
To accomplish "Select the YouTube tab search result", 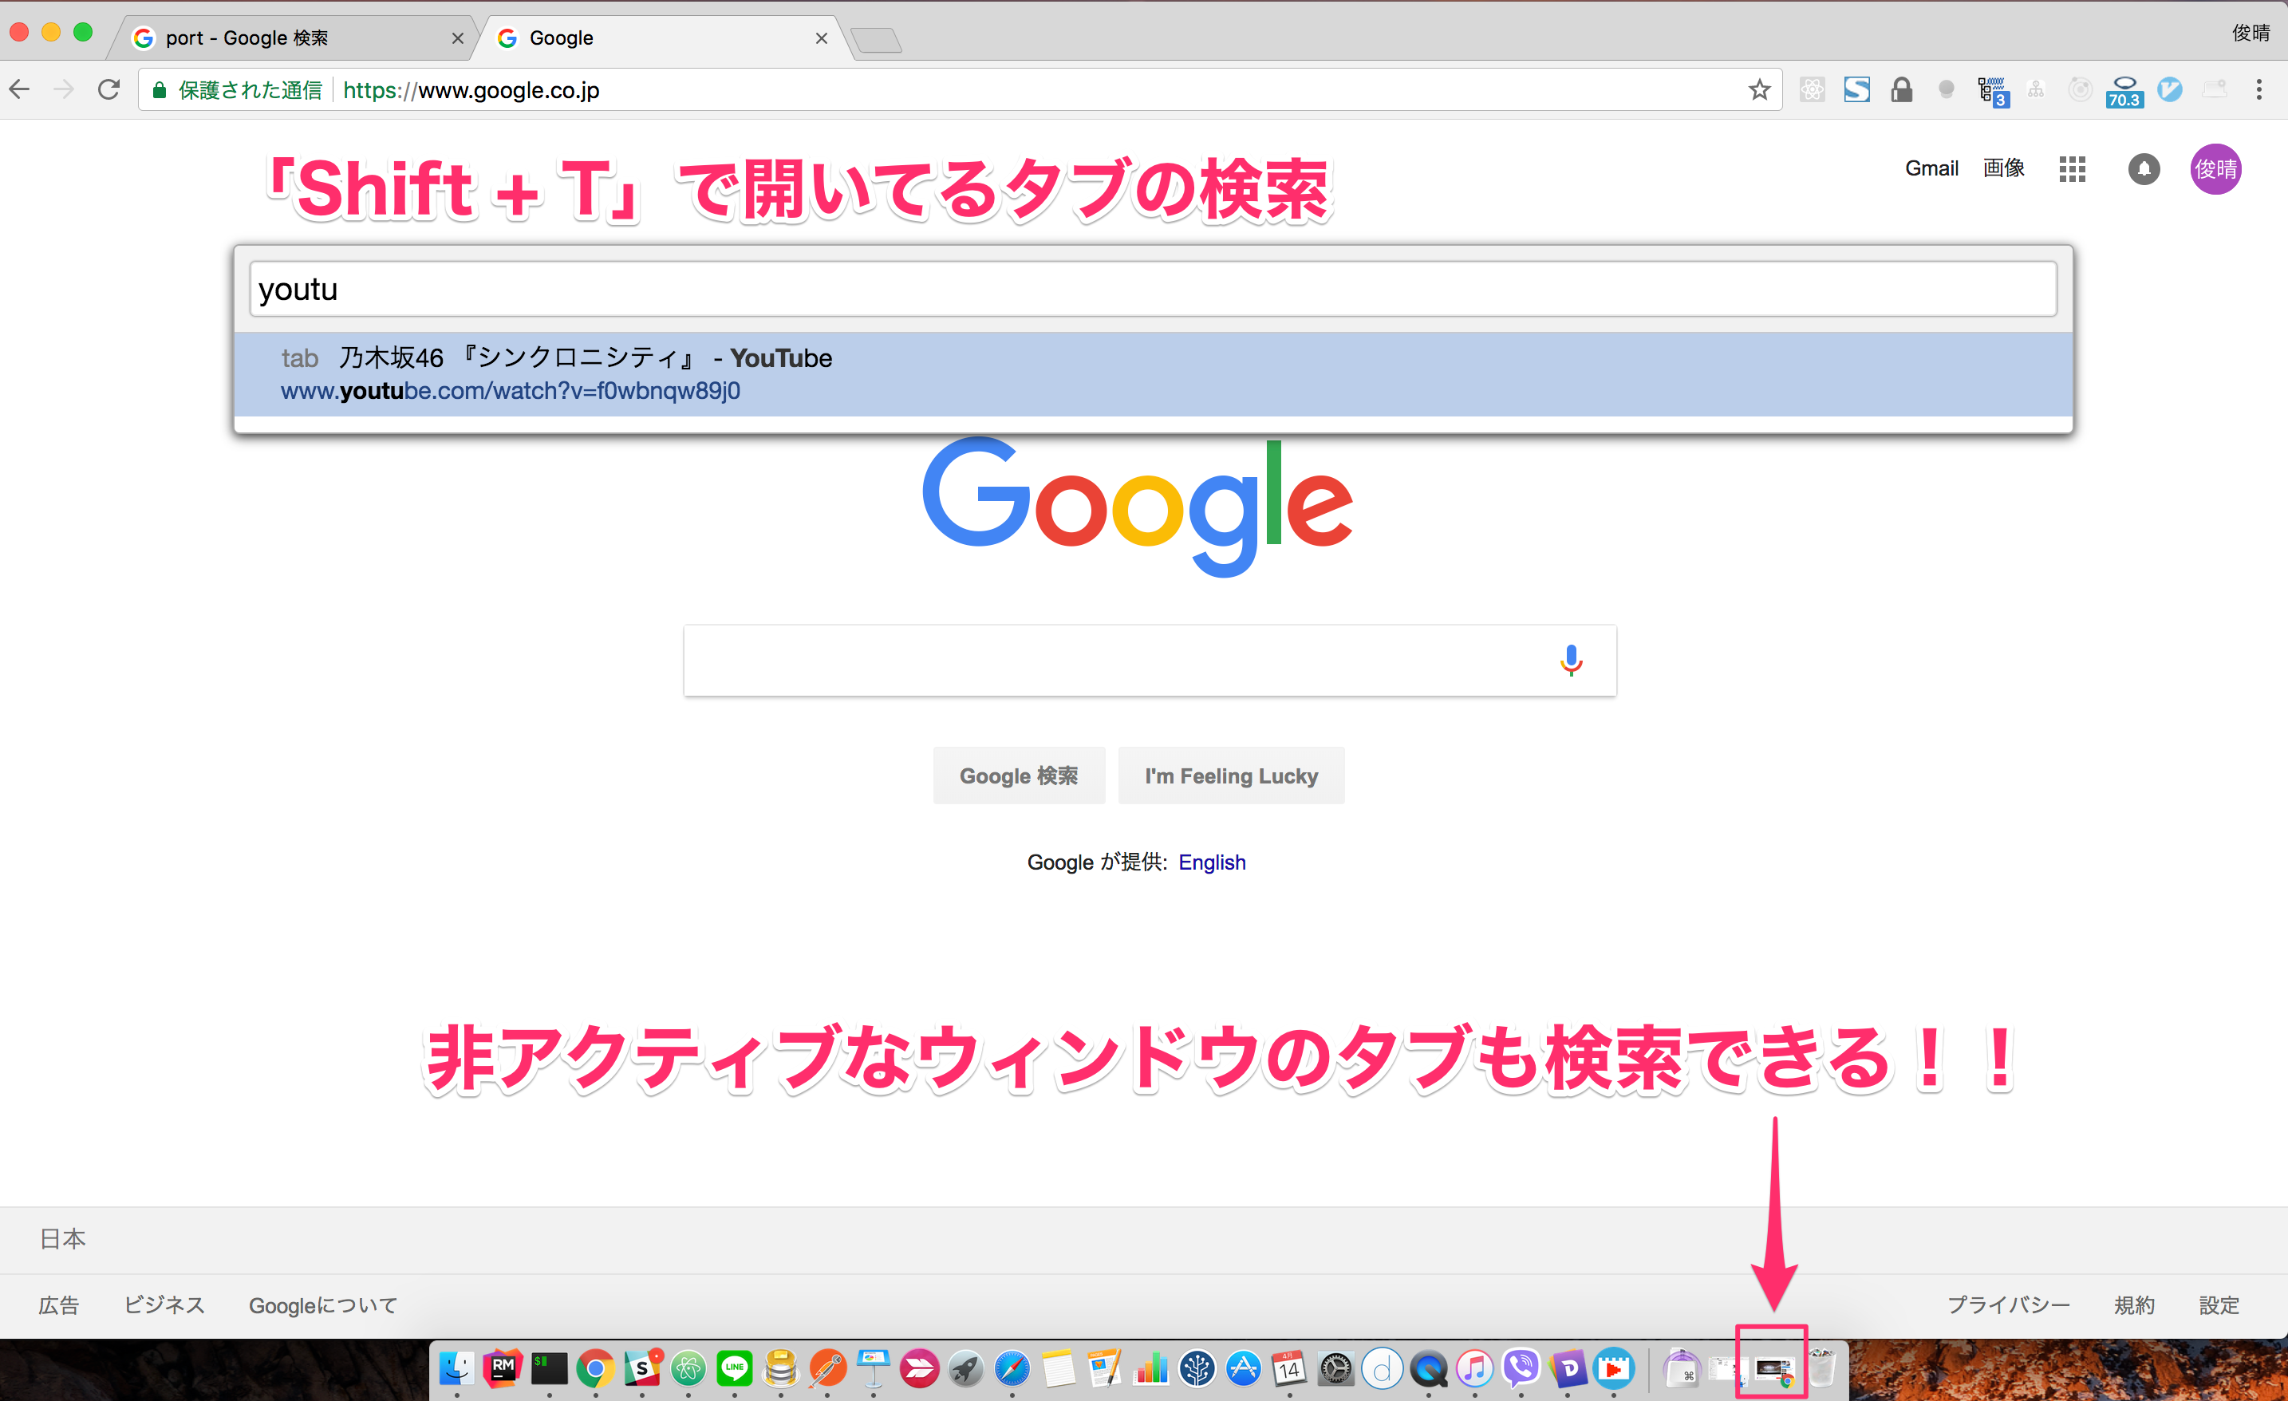I will (1151, 374).
